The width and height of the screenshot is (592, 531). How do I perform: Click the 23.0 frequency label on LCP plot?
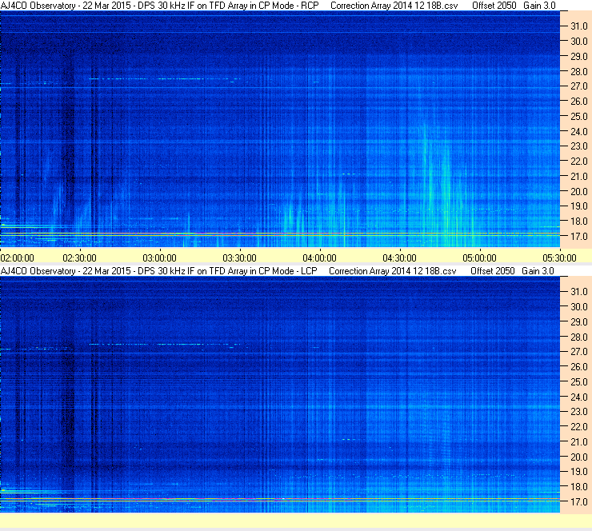(x=578, y=412)
